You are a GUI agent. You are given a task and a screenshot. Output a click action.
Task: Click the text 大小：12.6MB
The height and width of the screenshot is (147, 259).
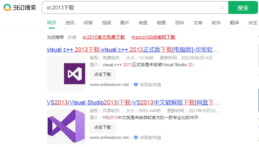[140, 58]
